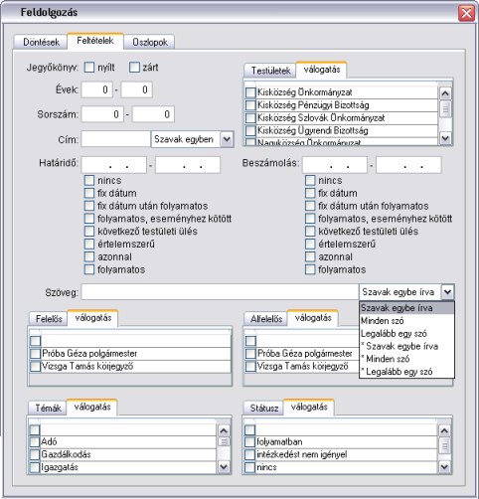Tick intézkedést nem igényel status checkbox

point(249,454)
